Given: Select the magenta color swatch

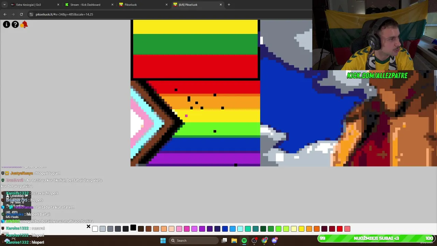Looking at the screenshot, I should (187, 229).
